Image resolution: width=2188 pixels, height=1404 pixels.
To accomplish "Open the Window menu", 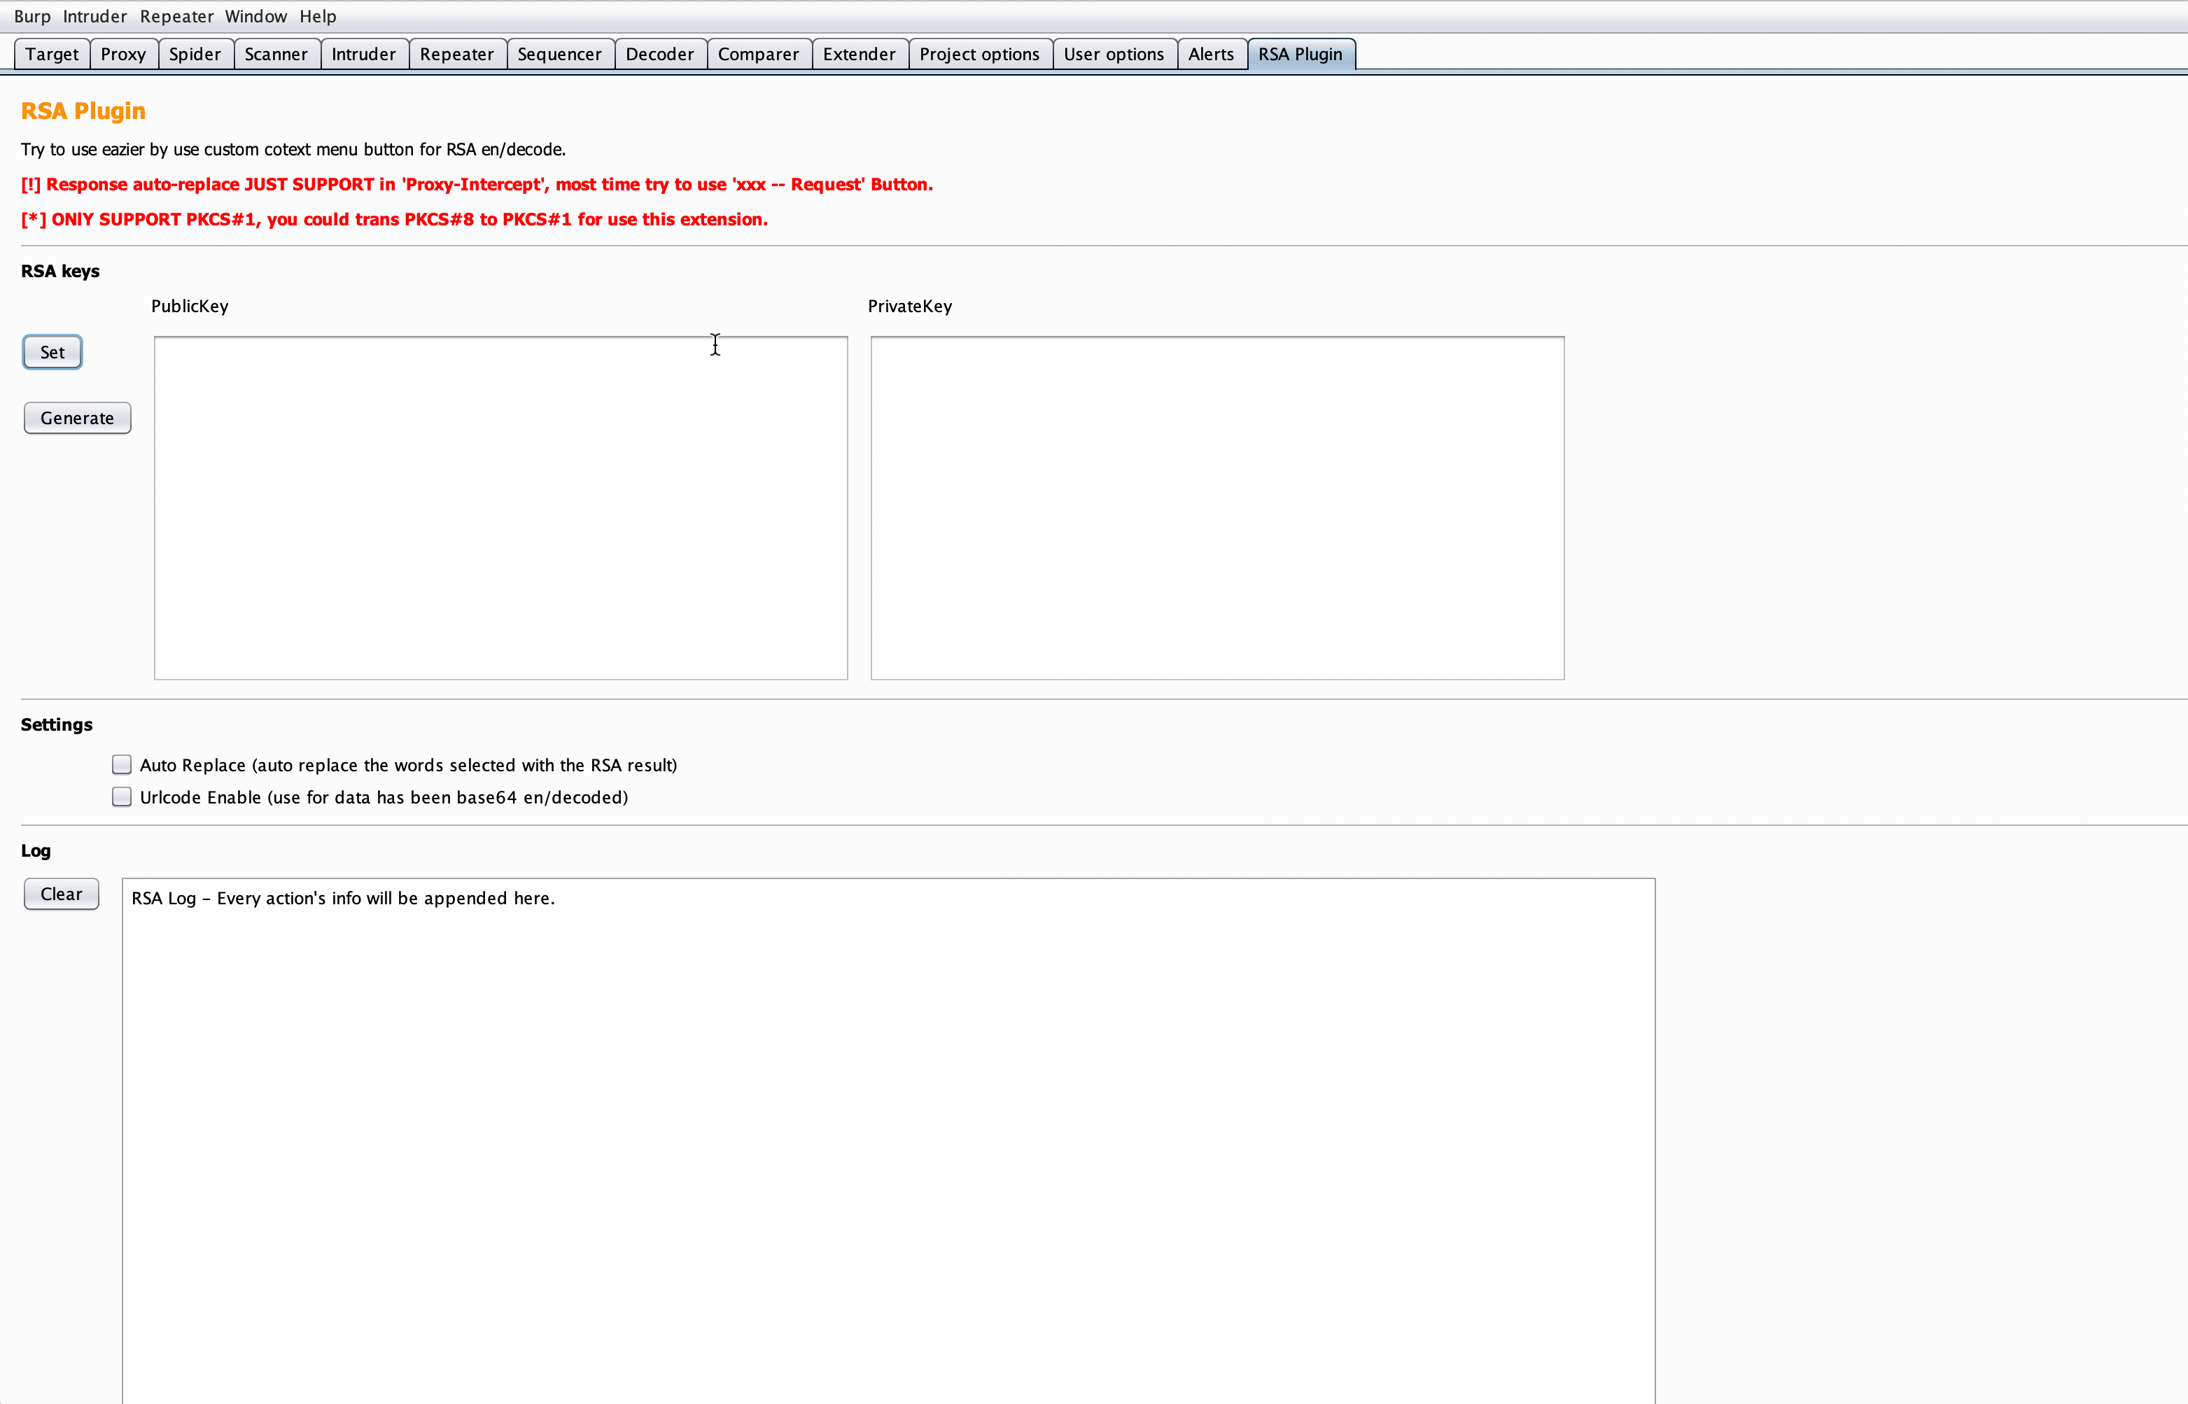I will [255, 16].
